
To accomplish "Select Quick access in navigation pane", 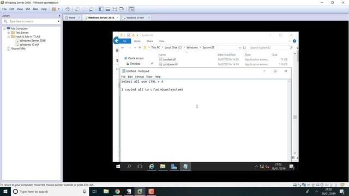I will pos(136,58).
